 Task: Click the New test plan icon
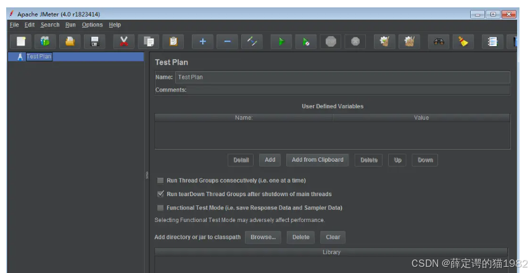tap(21, 41)
